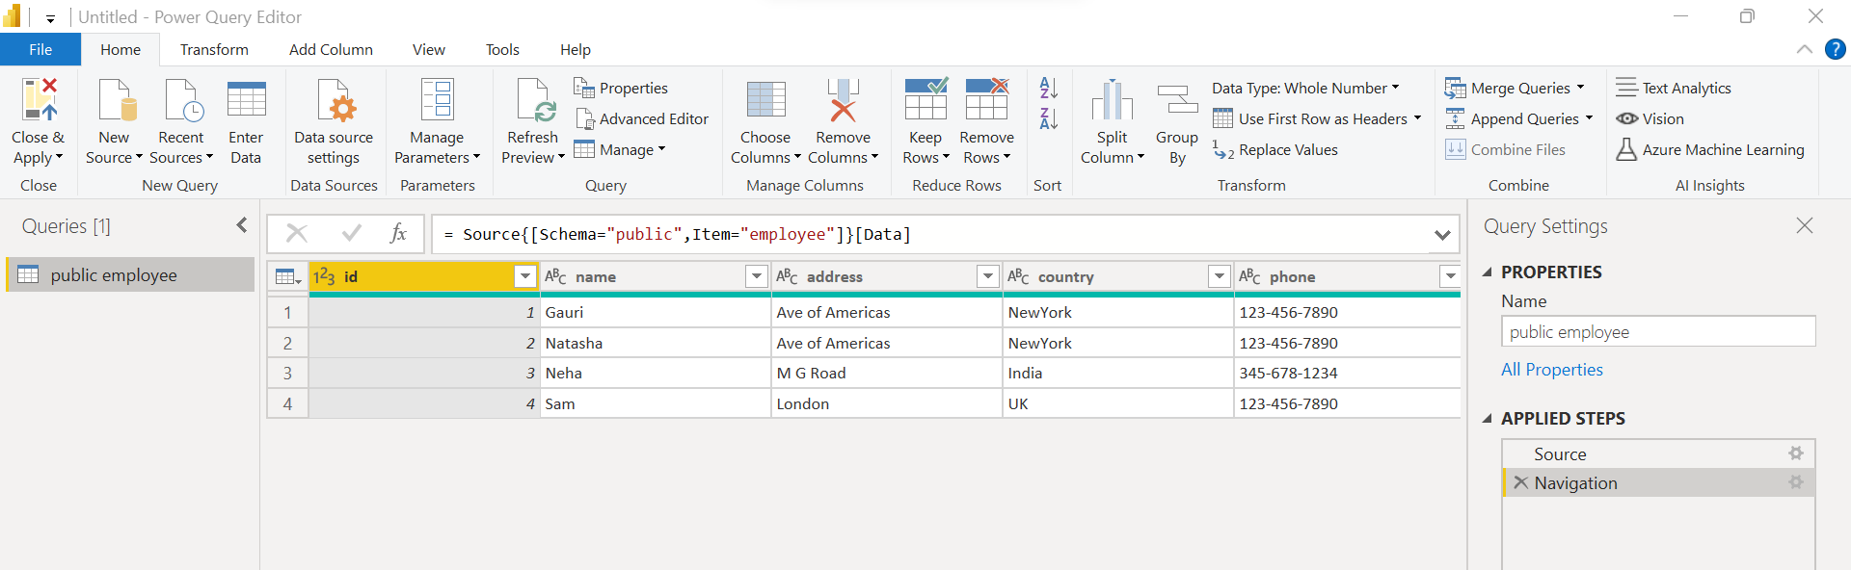
Task: Collapse the APPLIED STEPS section
Action: 1488,419
